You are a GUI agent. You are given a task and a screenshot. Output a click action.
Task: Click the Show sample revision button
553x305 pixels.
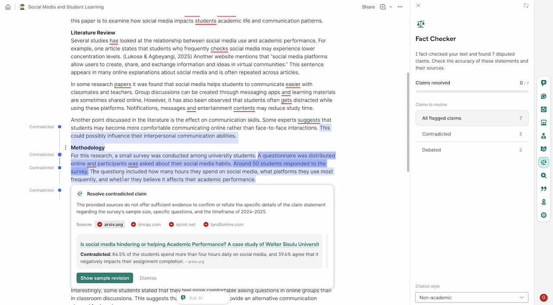pos(104,278)
